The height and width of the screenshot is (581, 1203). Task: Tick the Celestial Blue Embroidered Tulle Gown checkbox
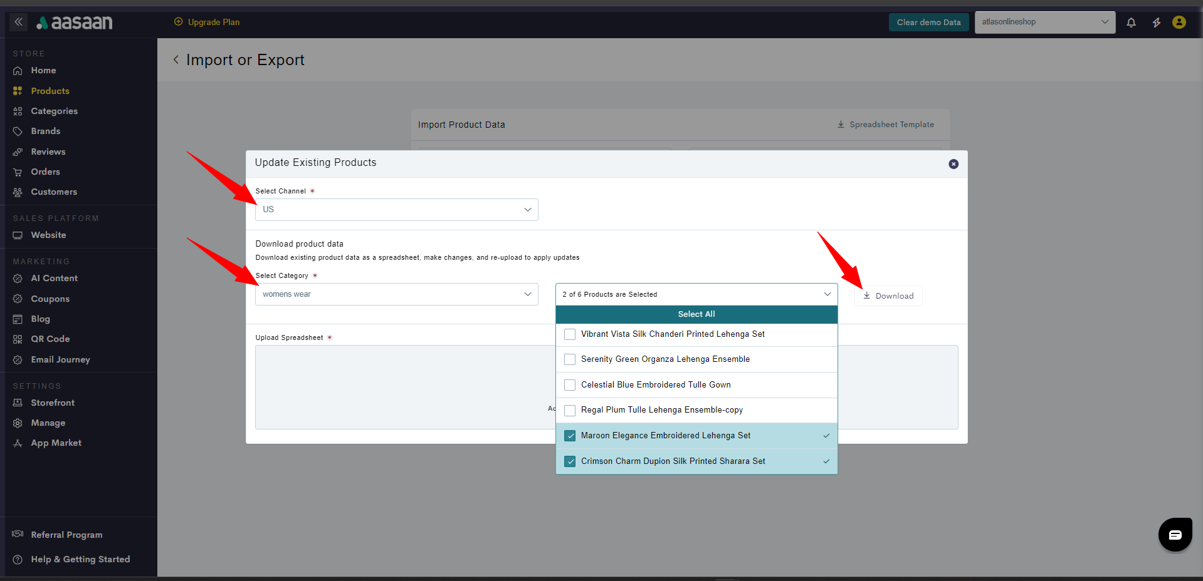[570, 385]
